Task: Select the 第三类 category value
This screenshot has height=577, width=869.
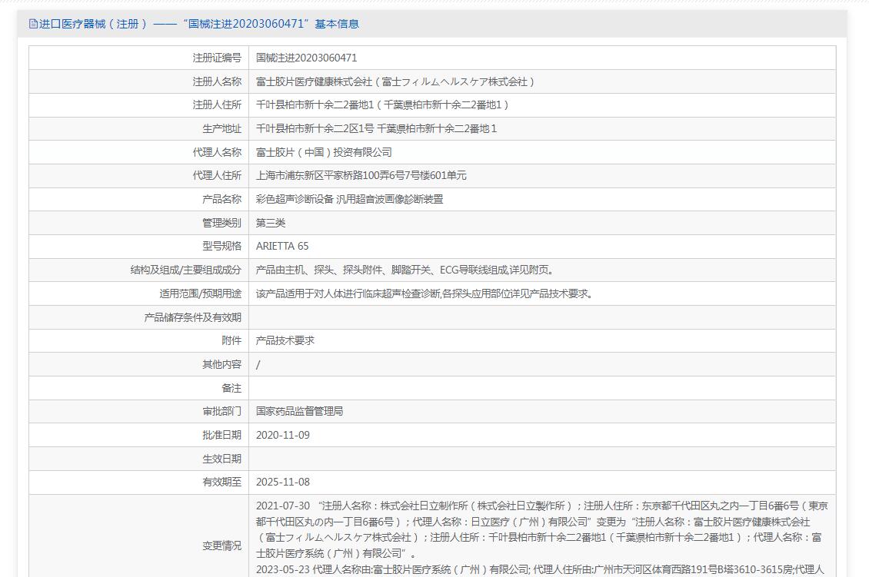Action: tap(271, 223)
